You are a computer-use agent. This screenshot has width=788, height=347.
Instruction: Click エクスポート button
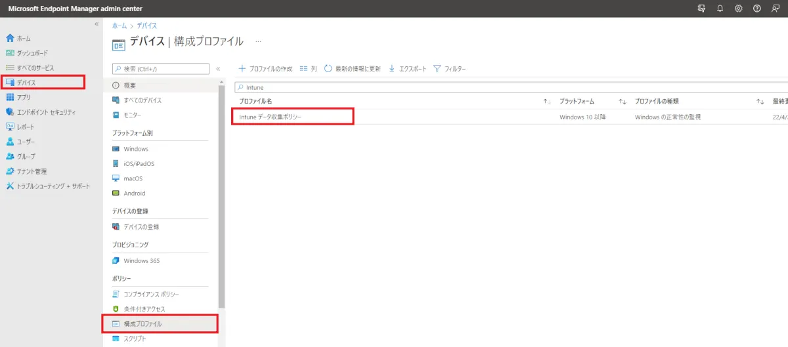point(407,69)
